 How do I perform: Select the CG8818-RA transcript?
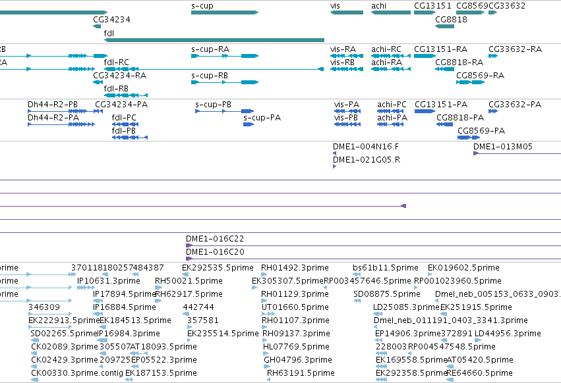click(444, 69)
